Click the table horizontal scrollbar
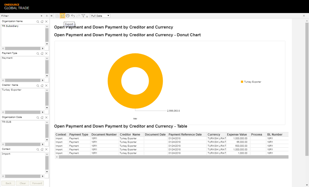This screenshot has width=309, height=187. pos(173,157)
